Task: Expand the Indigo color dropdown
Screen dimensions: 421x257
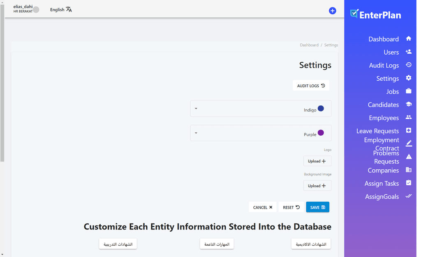Action: (196, 109)
